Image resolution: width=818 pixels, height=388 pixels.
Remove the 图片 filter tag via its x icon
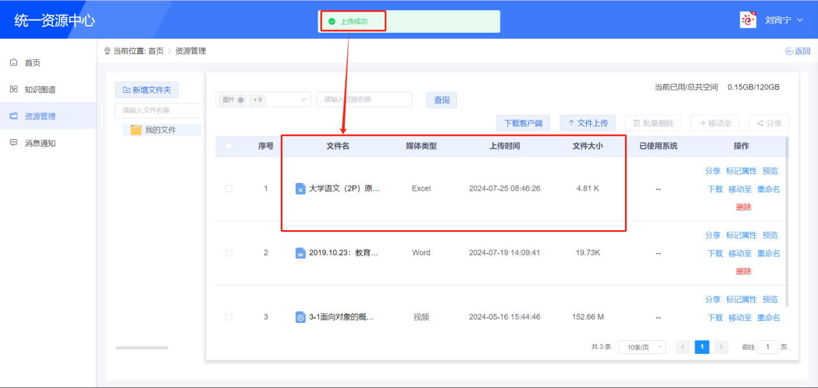pos(241,100)
